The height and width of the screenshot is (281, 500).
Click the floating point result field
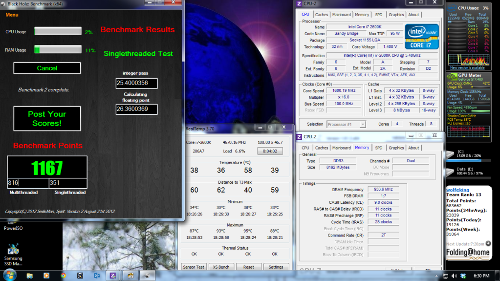click(x=136, y=109)
